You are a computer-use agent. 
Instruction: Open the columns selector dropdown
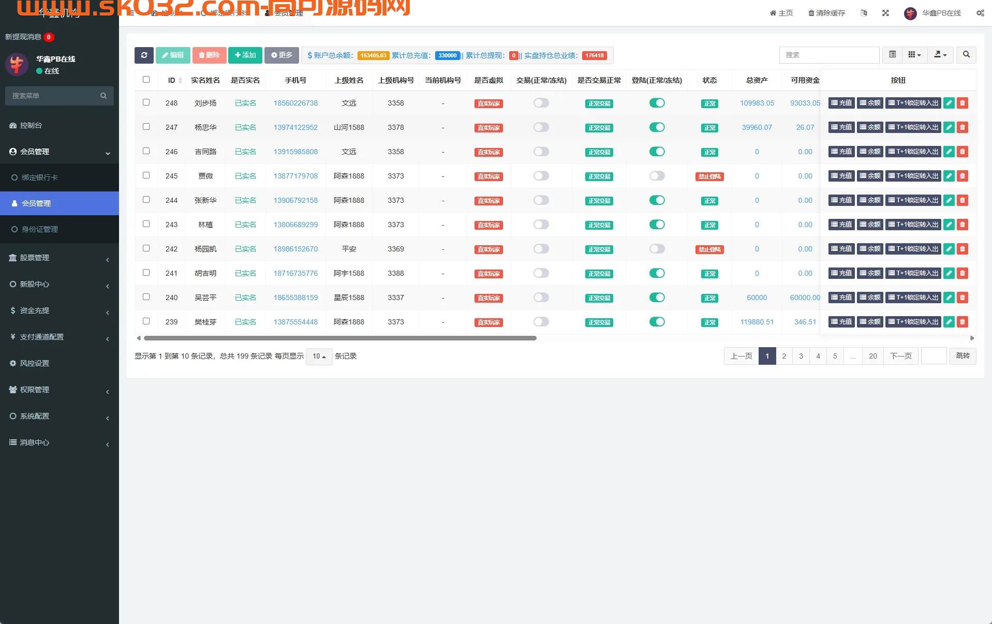(x=914, y=55)
